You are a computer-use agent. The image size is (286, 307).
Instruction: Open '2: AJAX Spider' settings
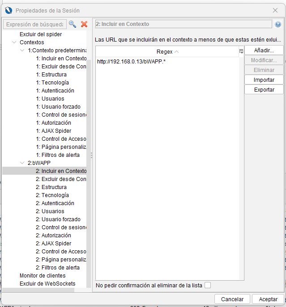point(53,244)
